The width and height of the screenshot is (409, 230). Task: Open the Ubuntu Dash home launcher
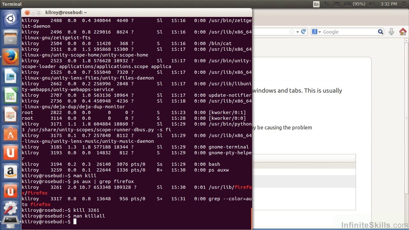(11, 19)
